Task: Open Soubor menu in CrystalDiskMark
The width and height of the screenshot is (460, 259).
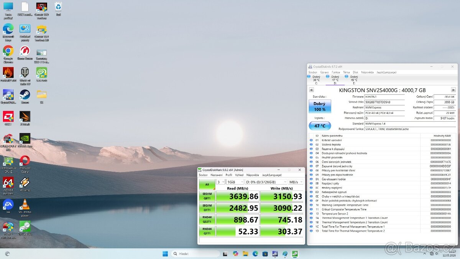Action: 203,175
